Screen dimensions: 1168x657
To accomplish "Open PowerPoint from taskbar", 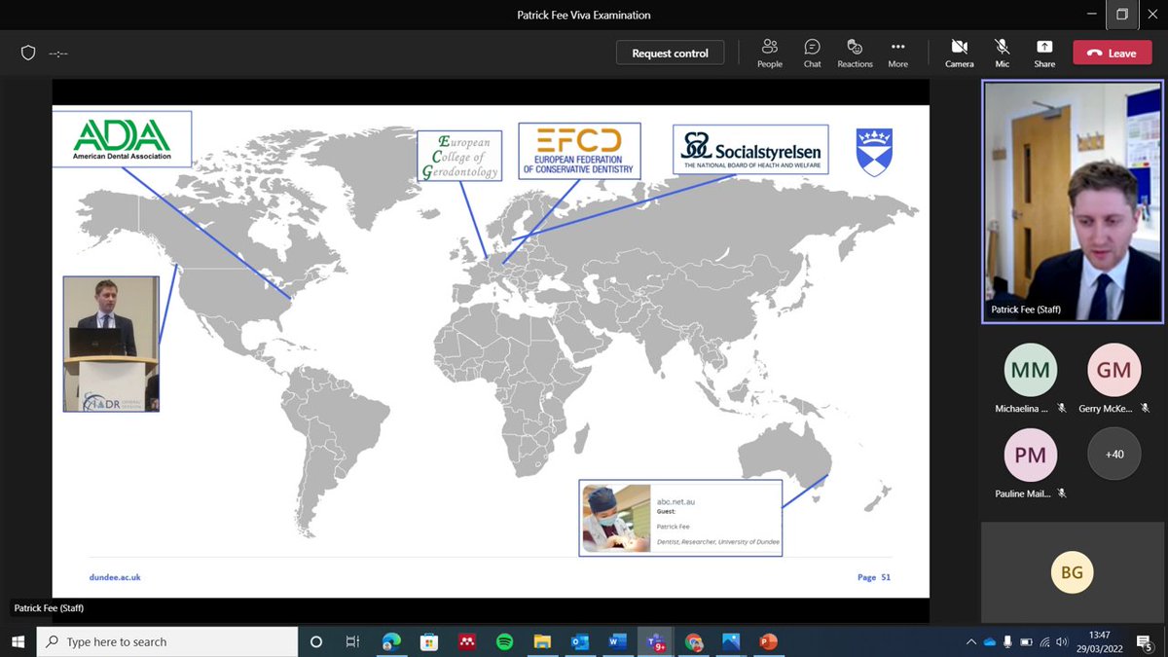I will coord(768,641).
